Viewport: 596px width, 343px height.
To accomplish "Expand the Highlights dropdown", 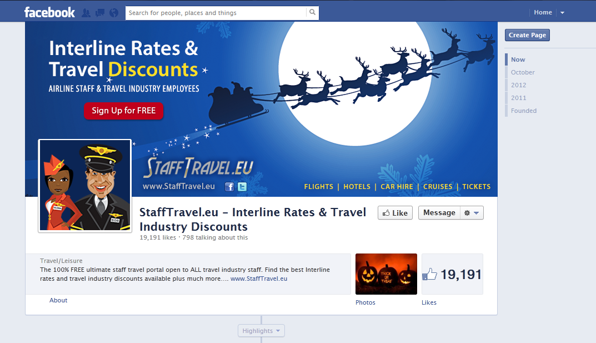I will point(261,331).
